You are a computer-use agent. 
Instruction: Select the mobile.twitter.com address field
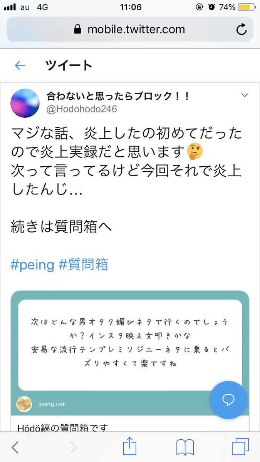130,29
